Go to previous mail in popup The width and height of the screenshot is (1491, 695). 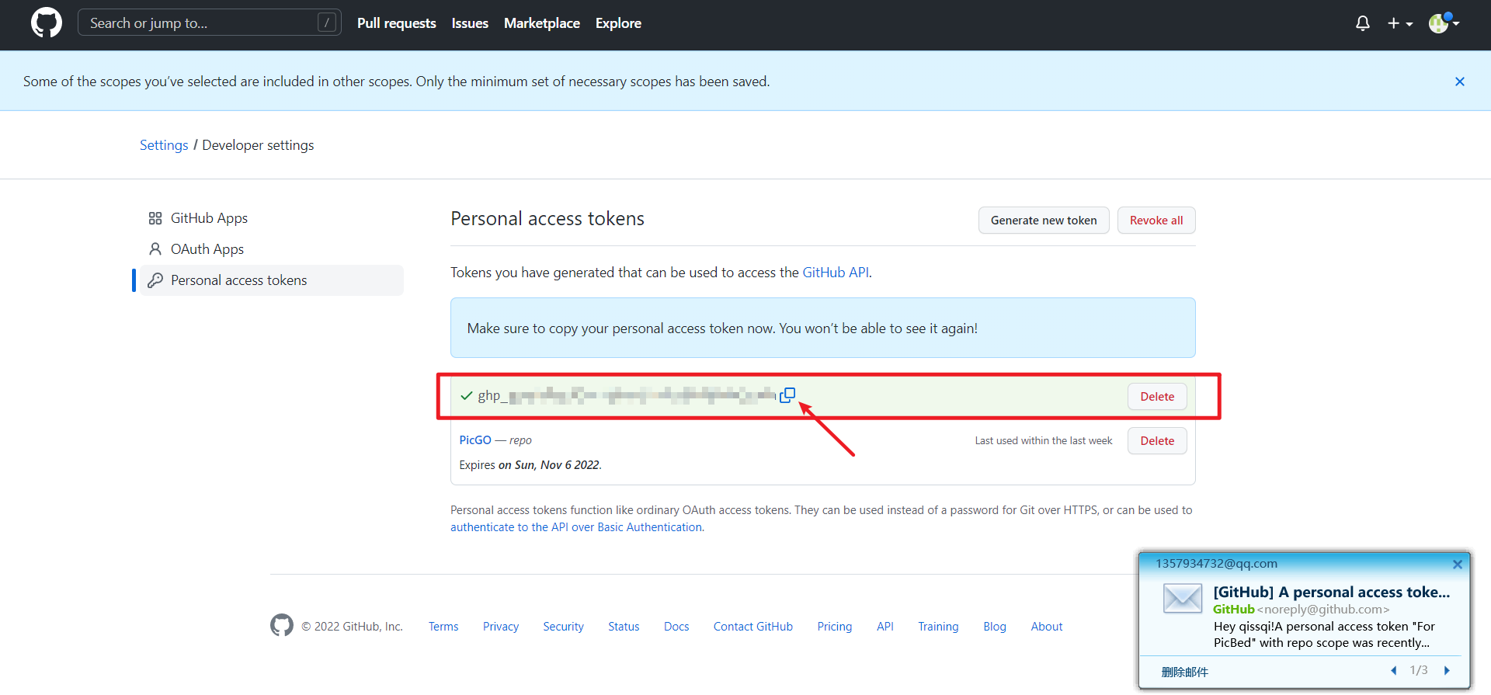(1394, 671)
